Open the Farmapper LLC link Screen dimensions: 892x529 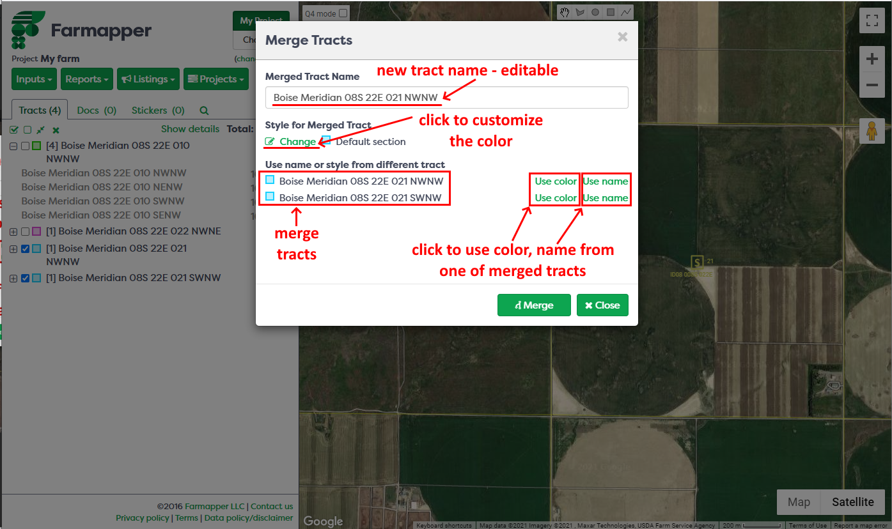pyautogui.click(x=215, y=506)
